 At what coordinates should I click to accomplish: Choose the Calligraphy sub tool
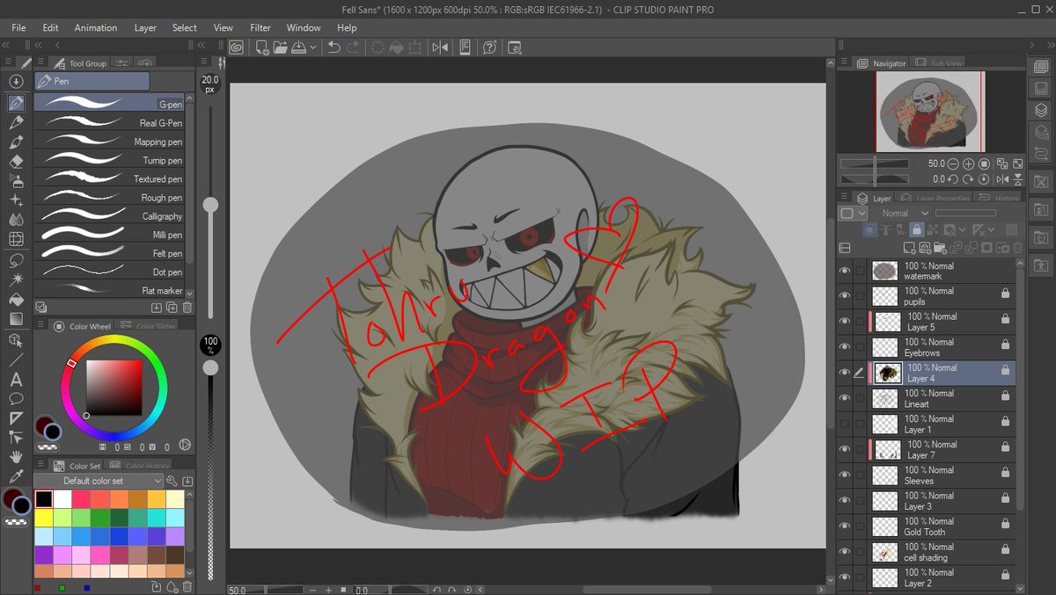coord(109,216)
